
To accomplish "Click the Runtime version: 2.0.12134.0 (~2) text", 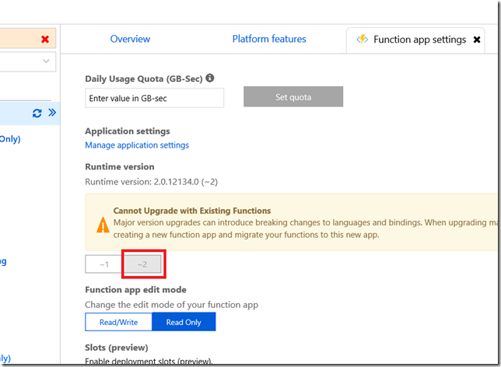I will click(151, 182).
